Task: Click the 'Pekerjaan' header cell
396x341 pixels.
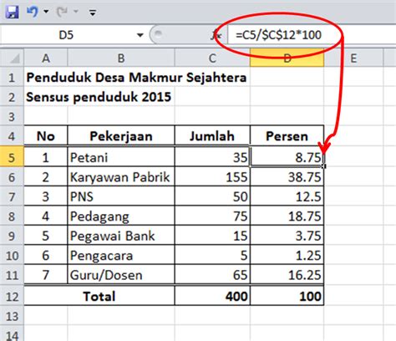Action: point(121,136)
